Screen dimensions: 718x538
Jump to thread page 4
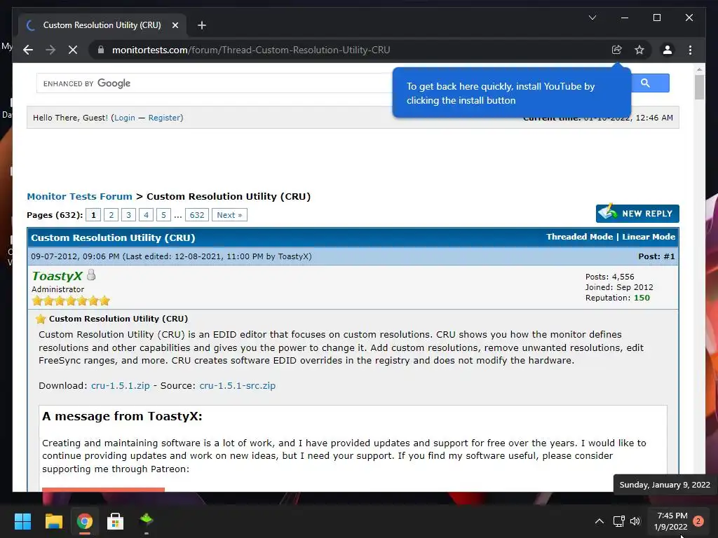pos(146,215)
